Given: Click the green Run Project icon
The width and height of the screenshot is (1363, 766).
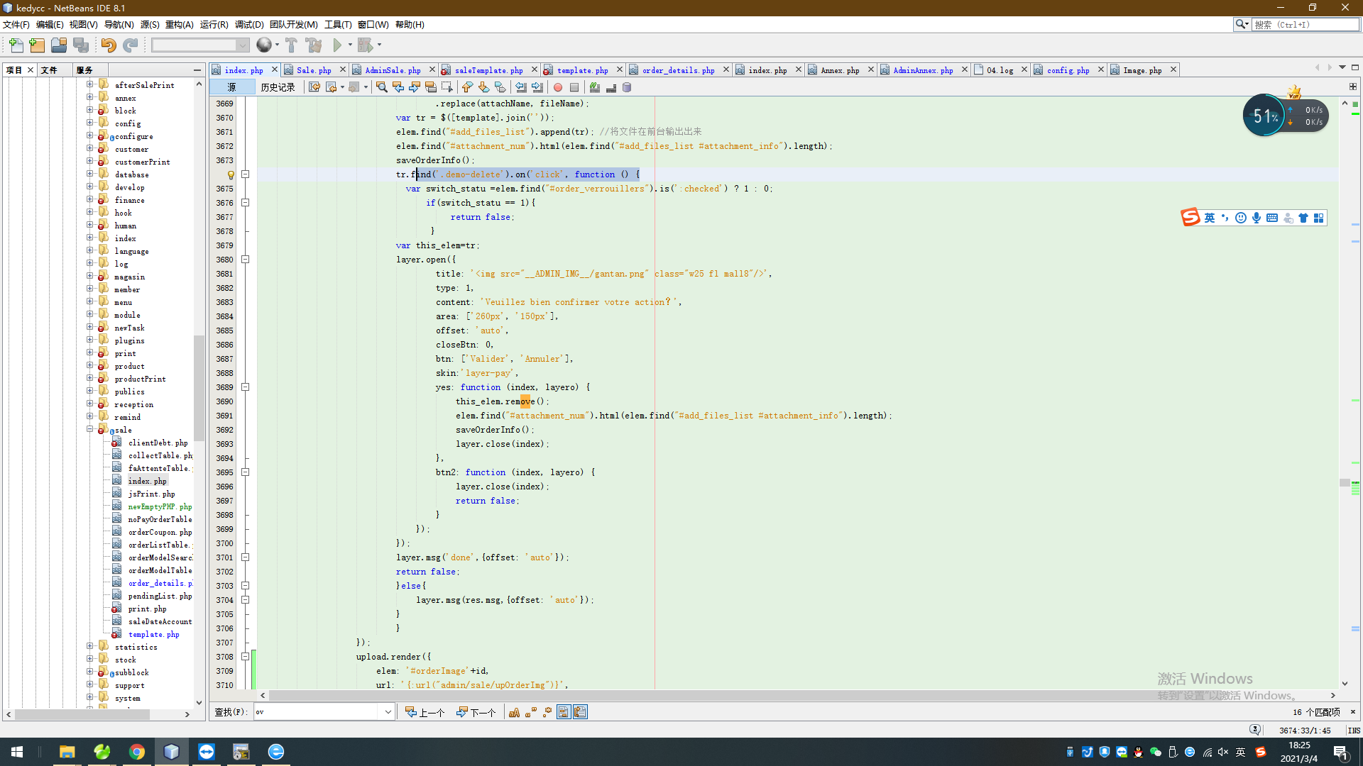Looking at the screenshot, I should pyautogui.click(x=337, y=45).
